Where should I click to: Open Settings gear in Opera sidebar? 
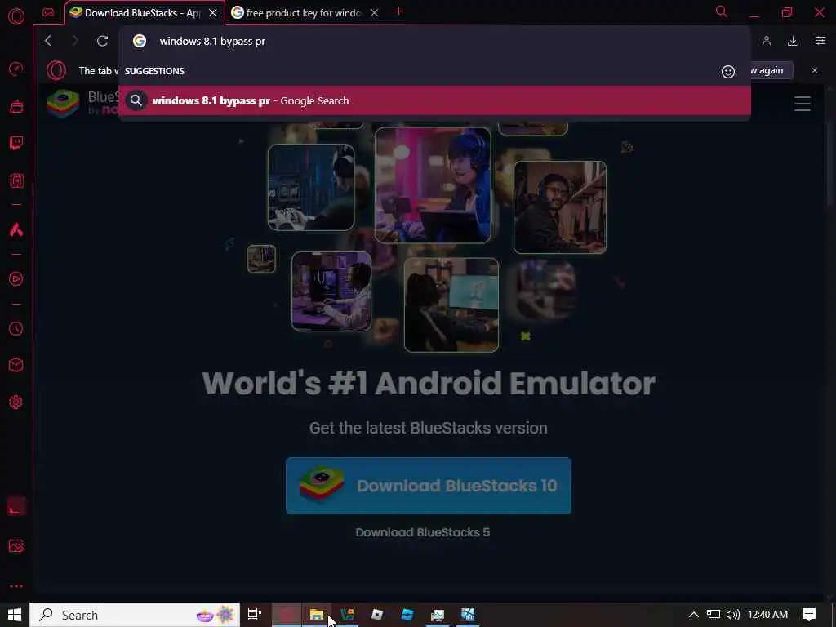point(16,402)
